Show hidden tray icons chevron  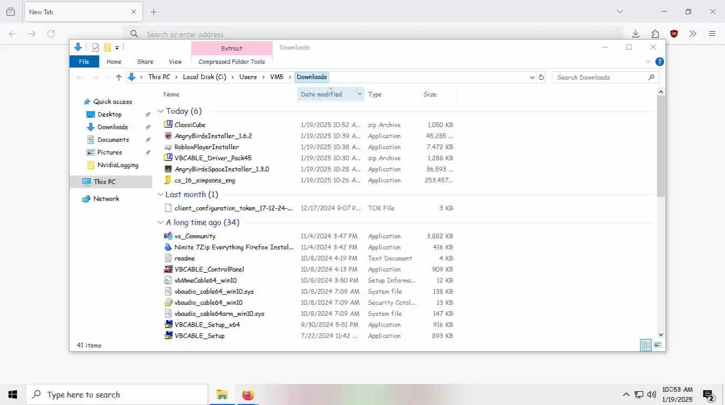[626, 394]
